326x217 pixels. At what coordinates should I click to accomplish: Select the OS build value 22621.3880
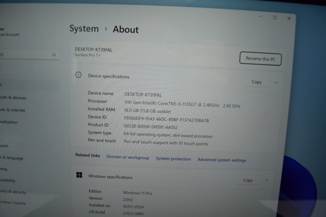133,213
